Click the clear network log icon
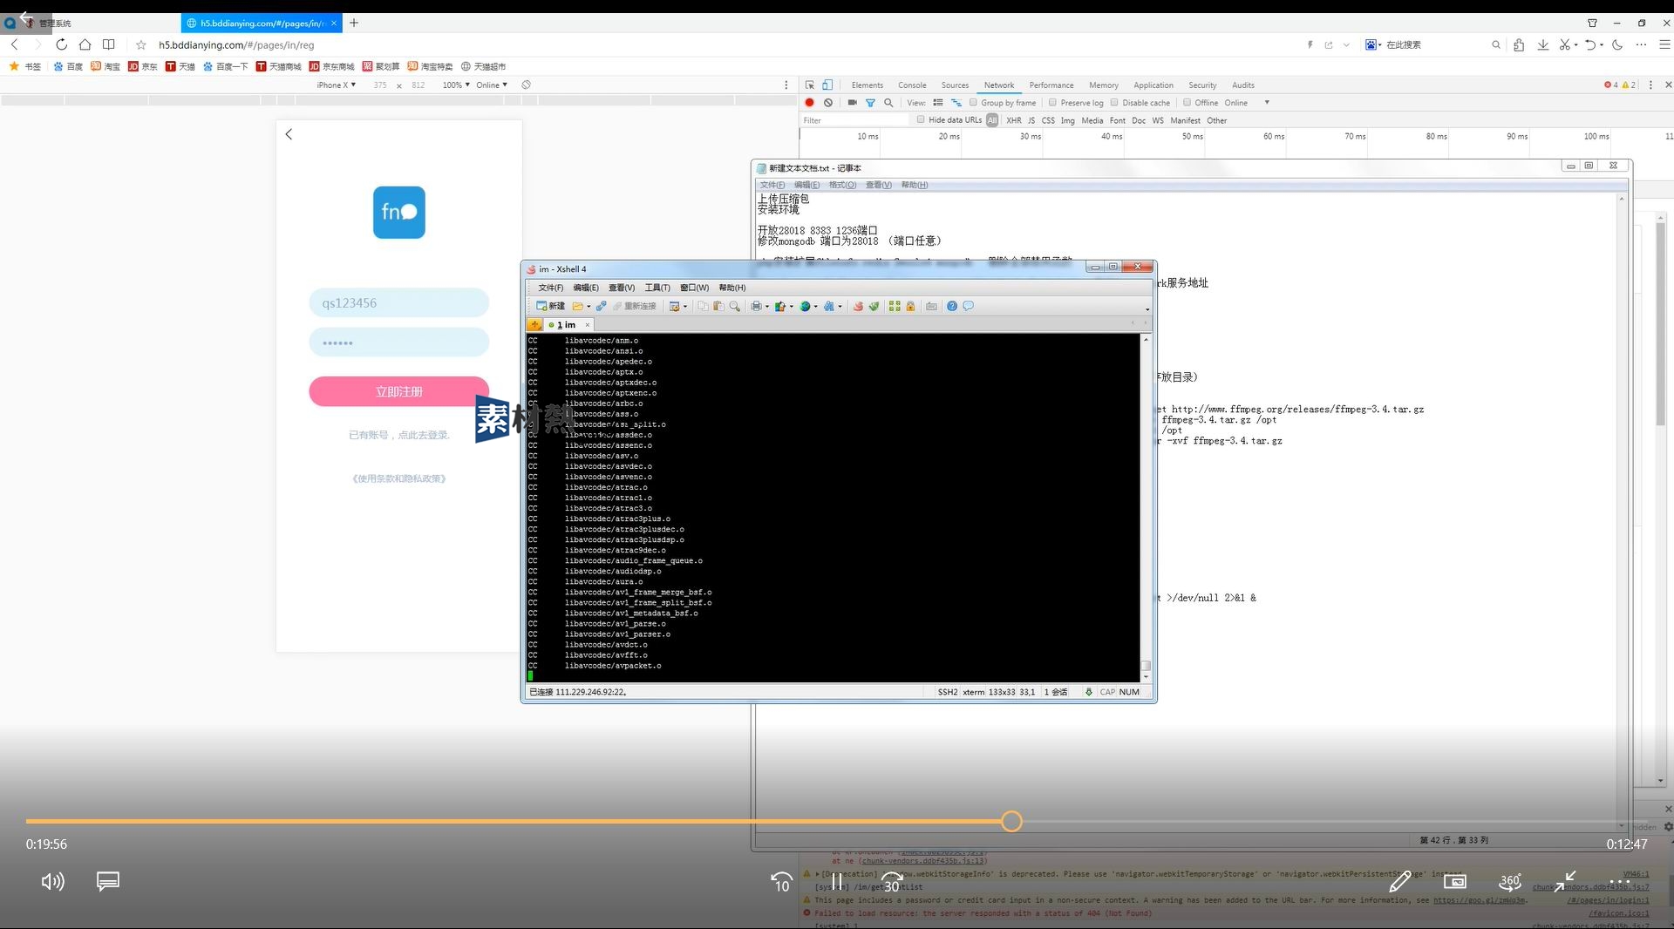Screen dimensions: 1674x929 click(828, 103)
